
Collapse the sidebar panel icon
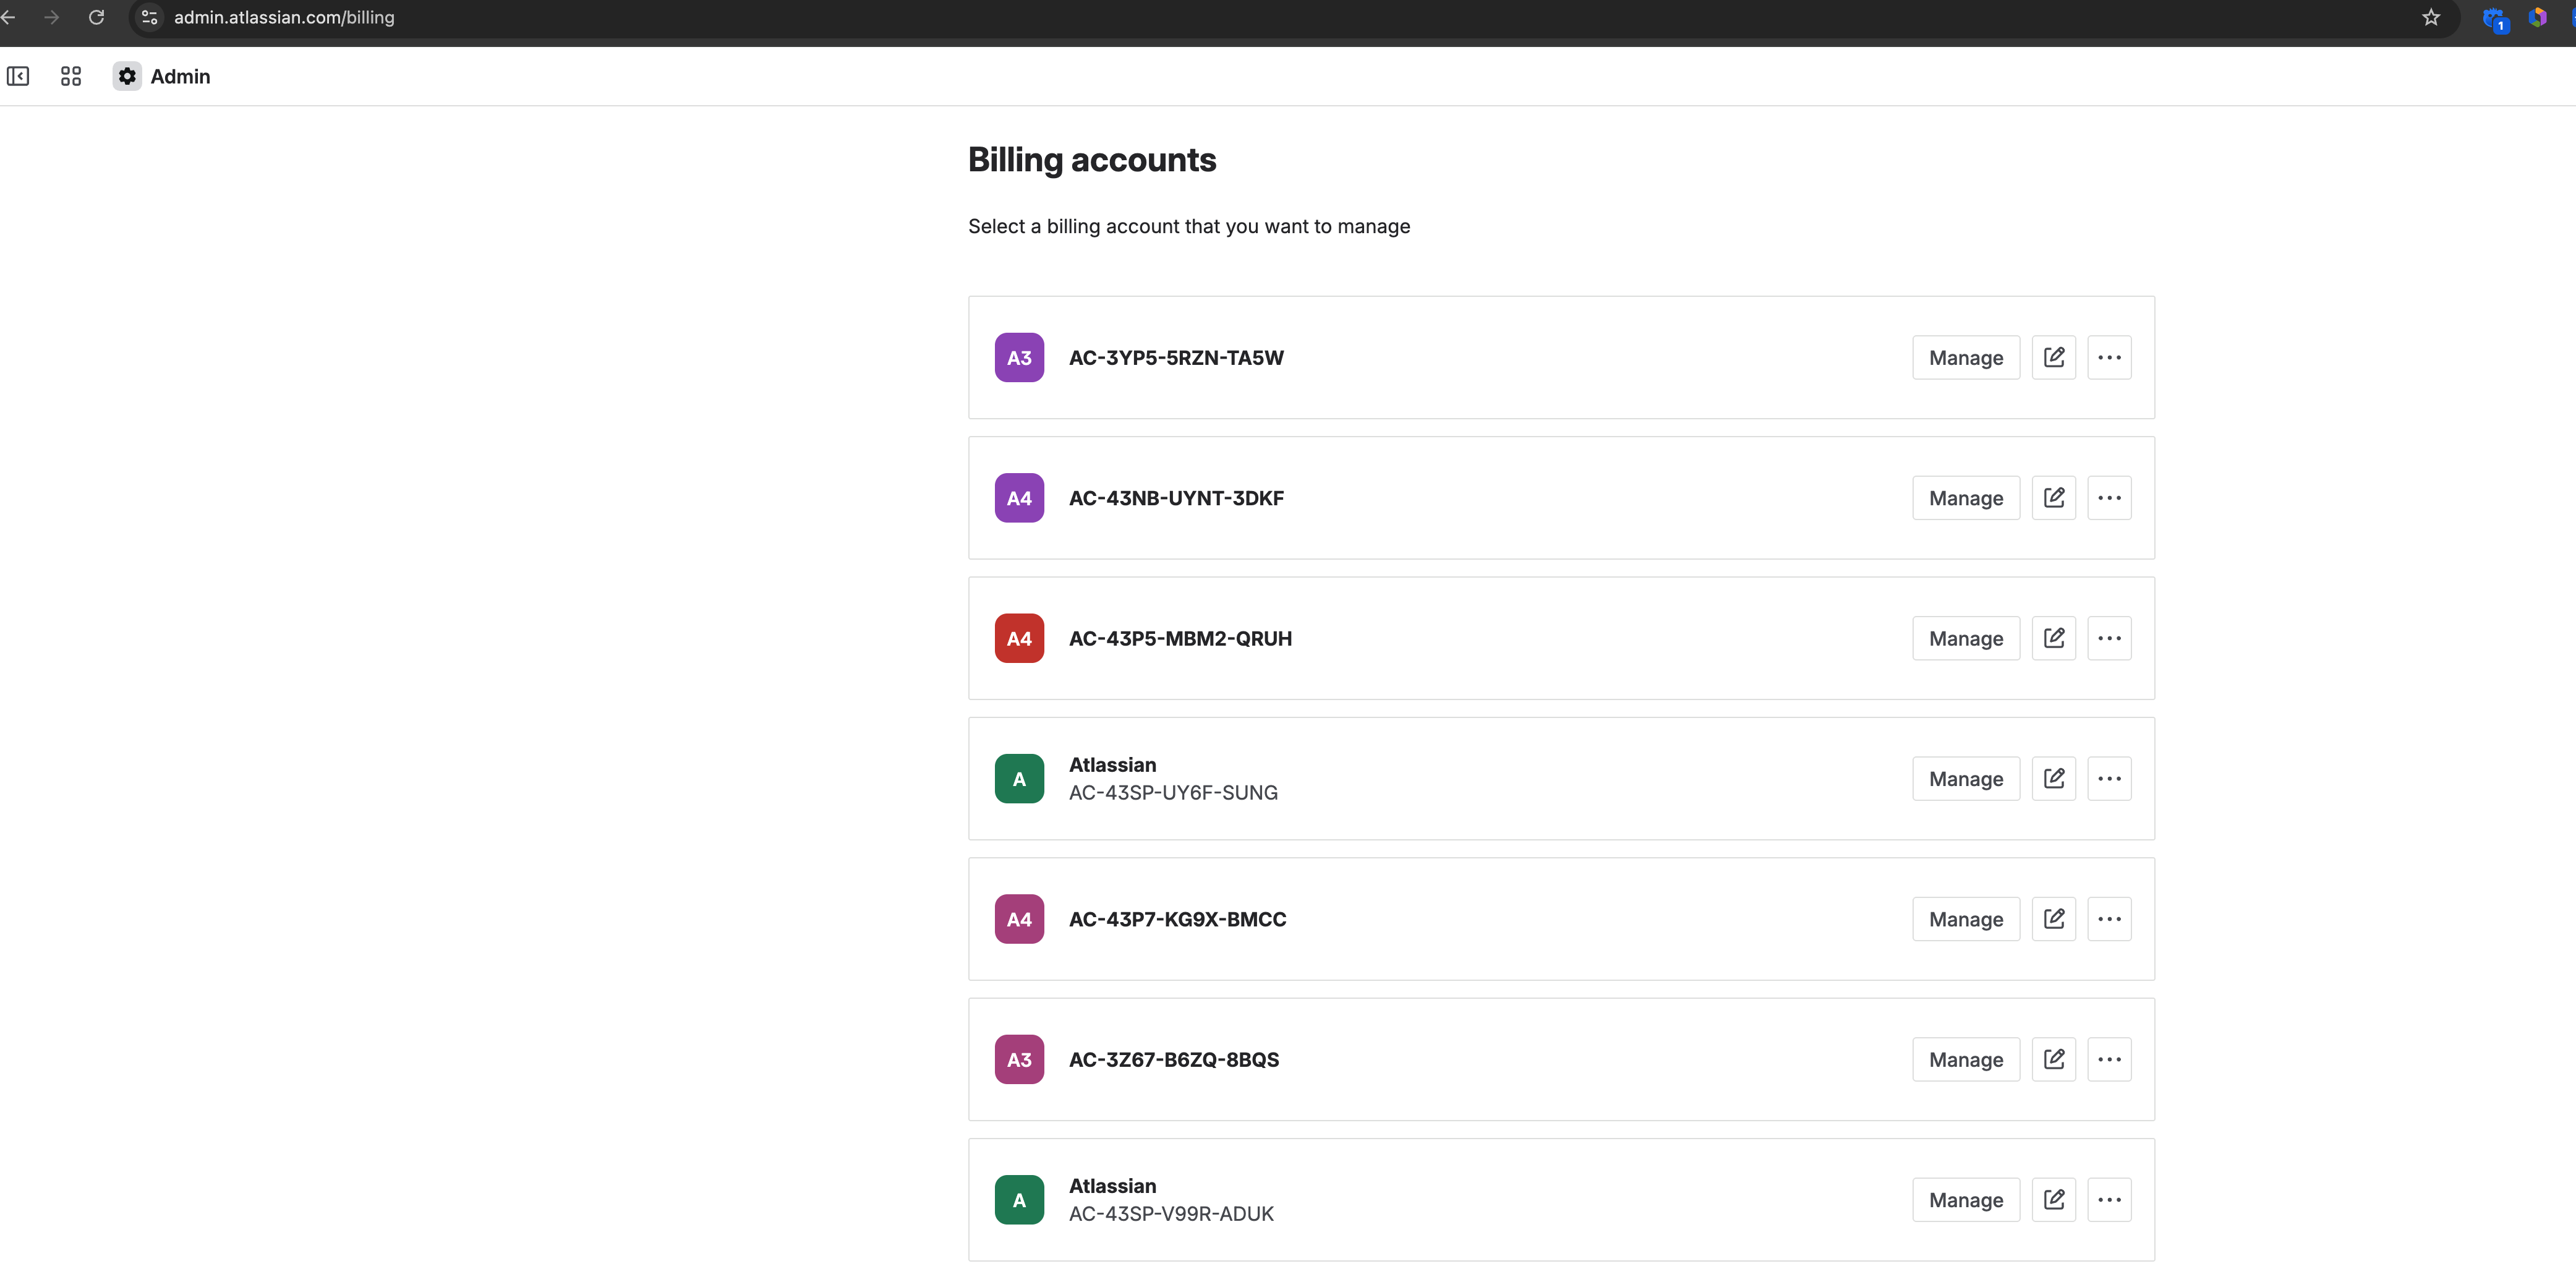point(18,76)
